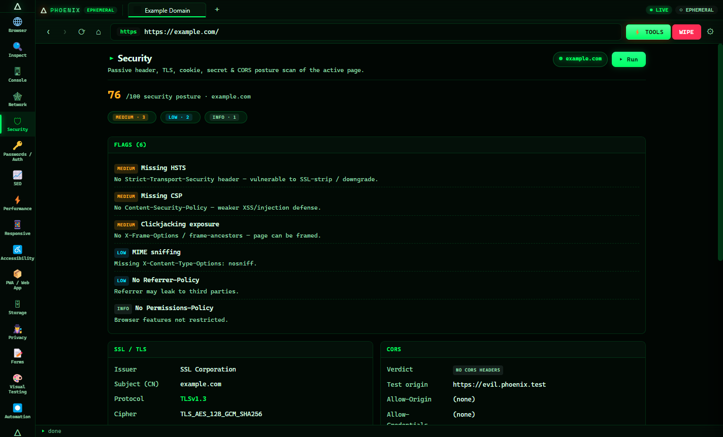Click the https protocol badge
This screenshot has width=723, height=437.
[128, 31]
